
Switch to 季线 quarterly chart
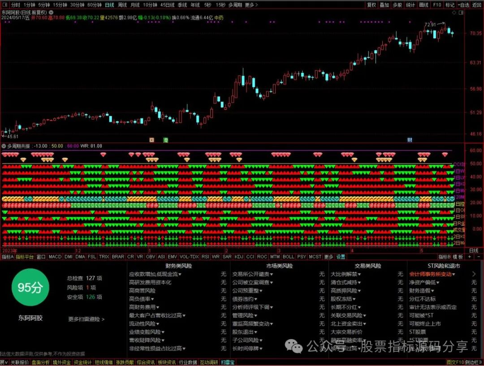click(x=182, y=5)
